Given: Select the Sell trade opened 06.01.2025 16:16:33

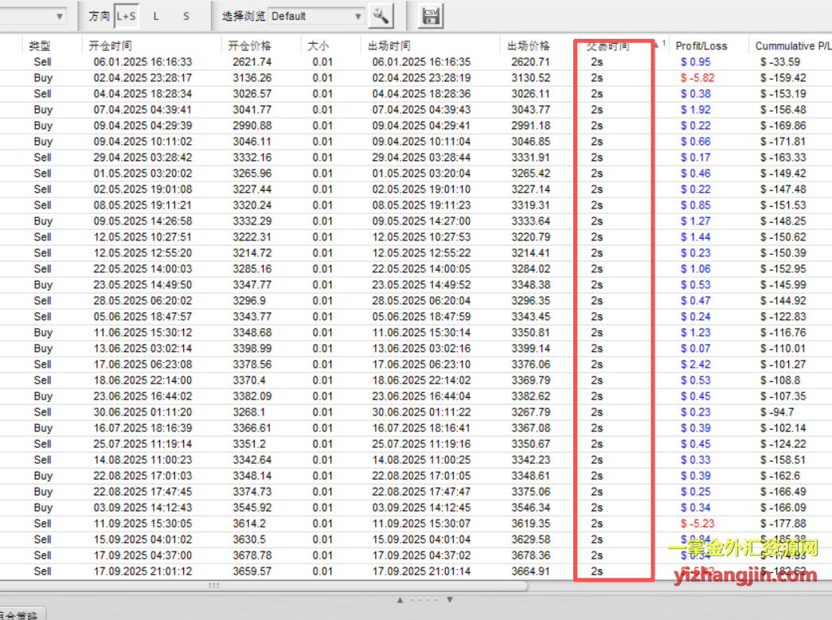Looking at the screenshot, I should tap(416, 62).
